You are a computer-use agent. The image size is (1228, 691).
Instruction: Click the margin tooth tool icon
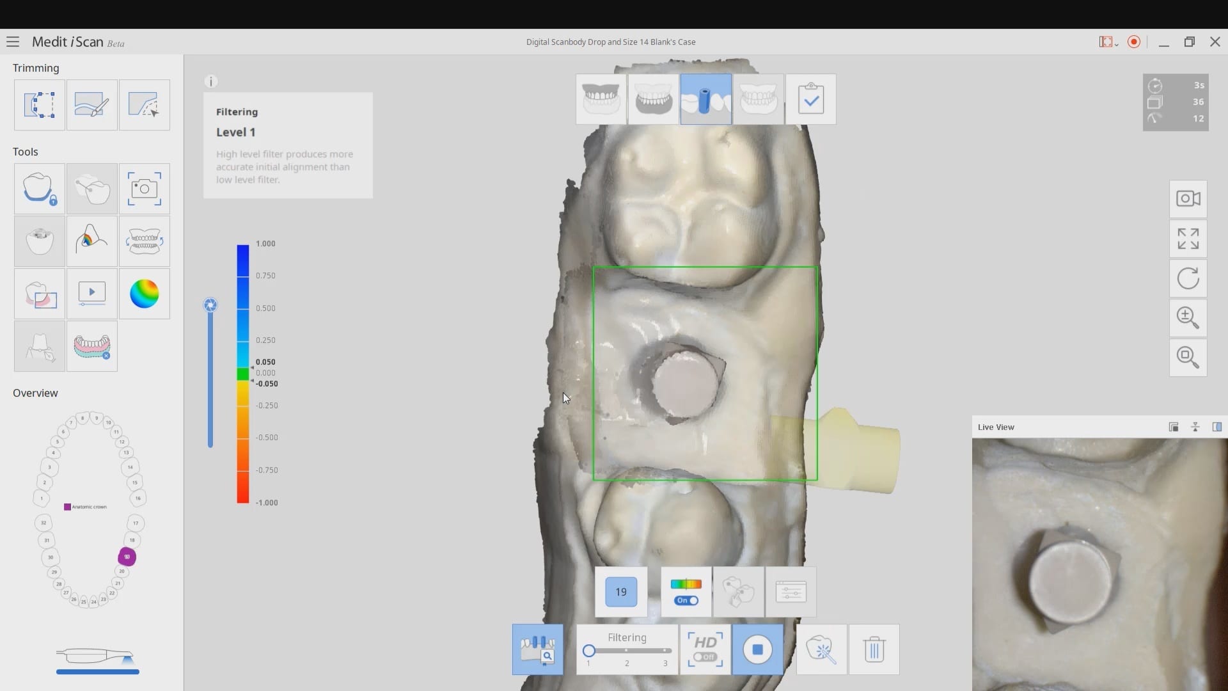tap(40, 241)
